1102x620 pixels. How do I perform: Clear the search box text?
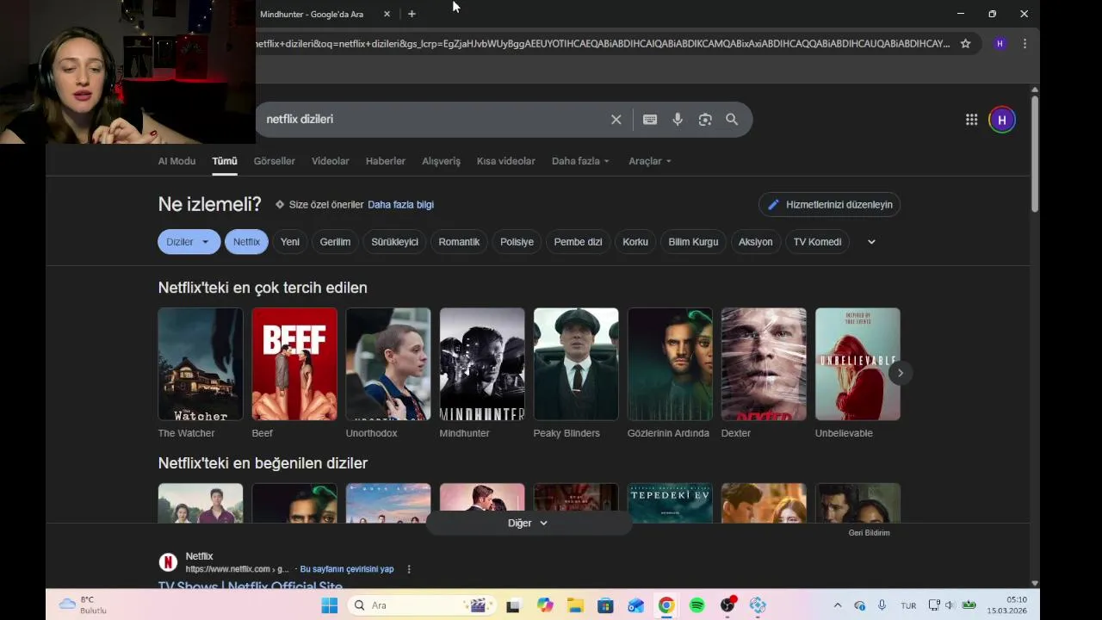pos(616,120)
